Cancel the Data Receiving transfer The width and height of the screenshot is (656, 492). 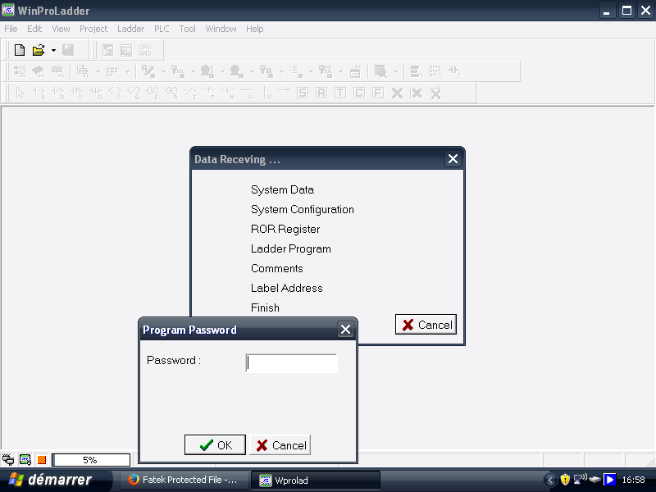pyautogui.click(x=426, y=325)
